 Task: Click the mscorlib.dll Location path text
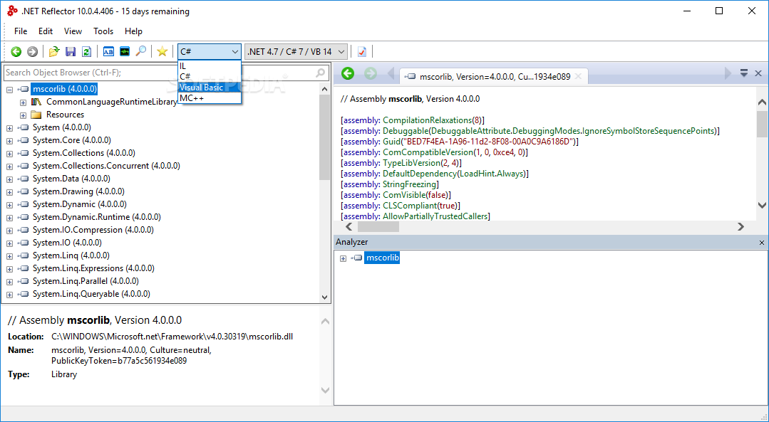pyautogui.click(x=172, y=337)
